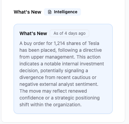Image resolution: width=129 pixels, height=124 pixels.
Task: Click the line "has been placed, following a directive"
Action: click(61, 50)
